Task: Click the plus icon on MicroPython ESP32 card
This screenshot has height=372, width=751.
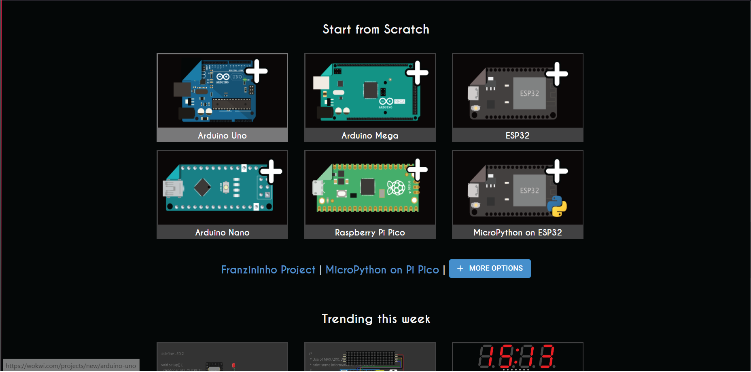Action: 557,170
